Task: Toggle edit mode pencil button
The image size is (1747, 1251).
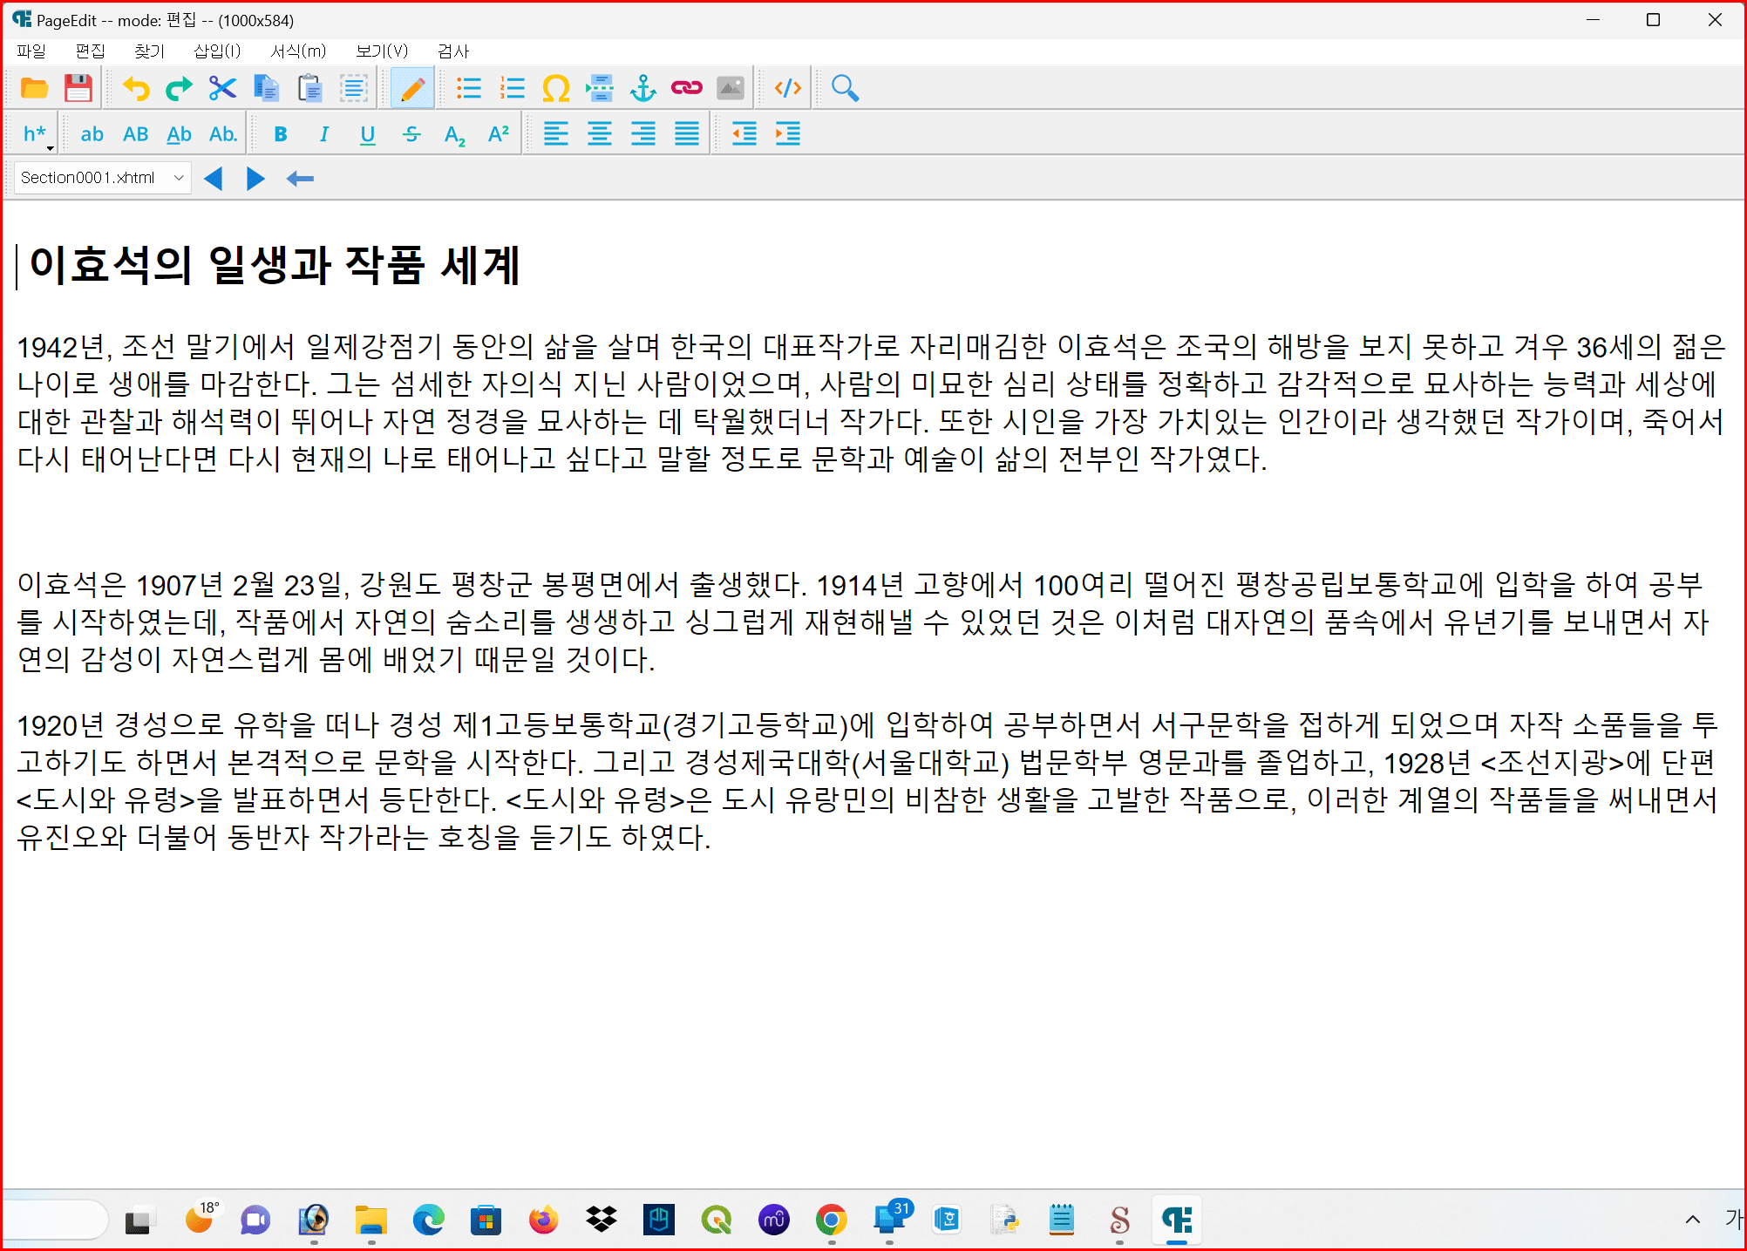Action: 412,88
